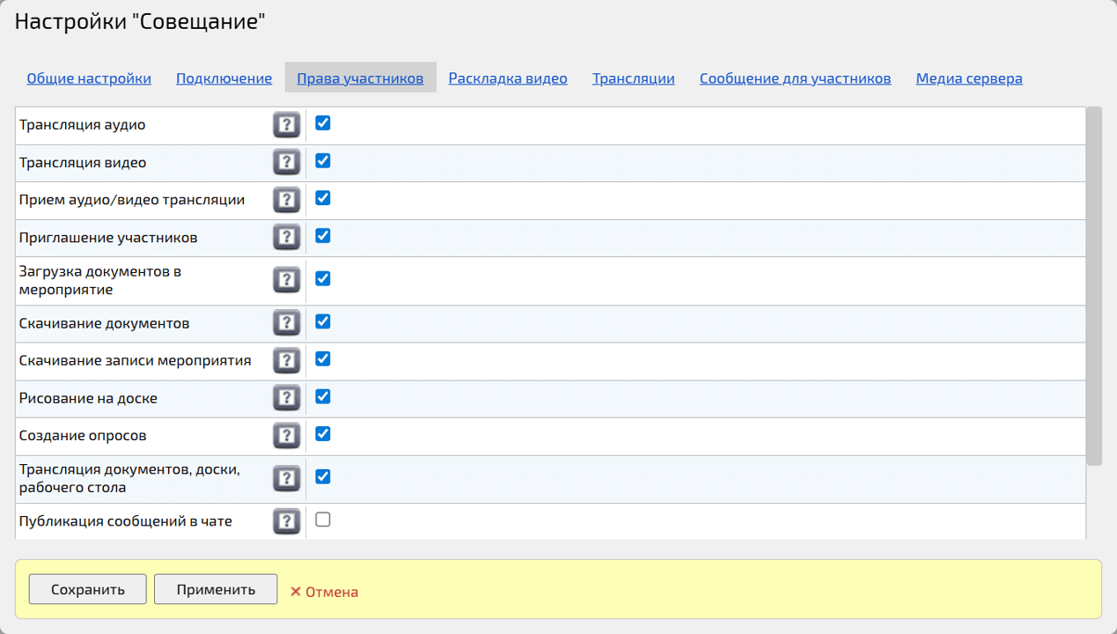Disable Загрузка документов в мероприятие checkbox

click(x=323, y=279)
